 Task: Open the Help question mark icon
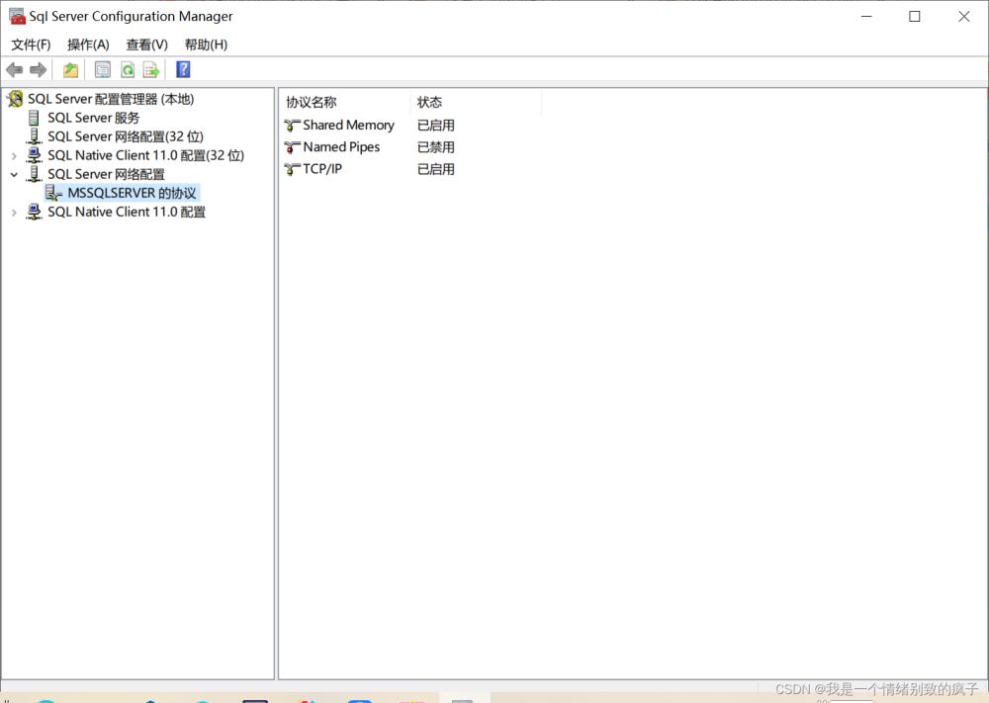(183, 69)
